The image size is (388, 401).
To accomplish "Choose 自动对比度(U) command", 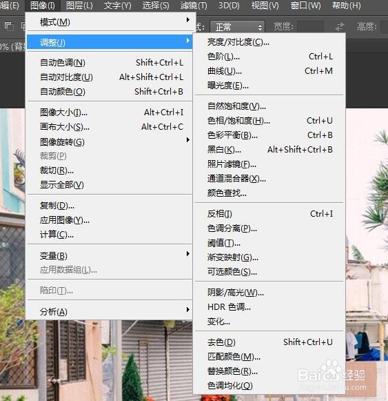I will click(110, 77).
